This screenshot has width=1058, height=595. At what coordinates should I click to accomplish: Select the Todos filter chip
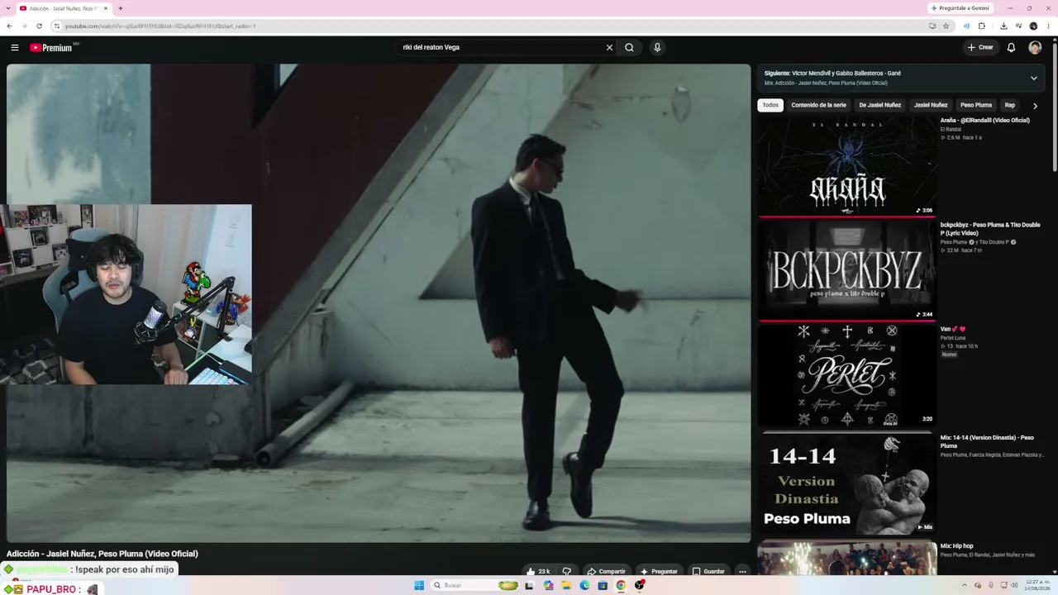(x=770, y=105)
